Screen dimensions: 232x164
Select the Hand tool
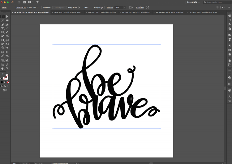click(x=2, y=68)
